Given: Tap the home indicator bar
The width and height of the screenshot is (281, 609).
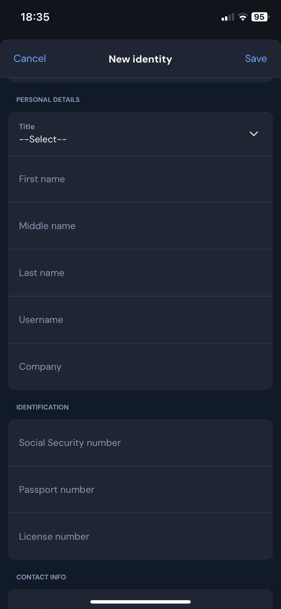Looking at the screenshot, I should pos(140,602).
